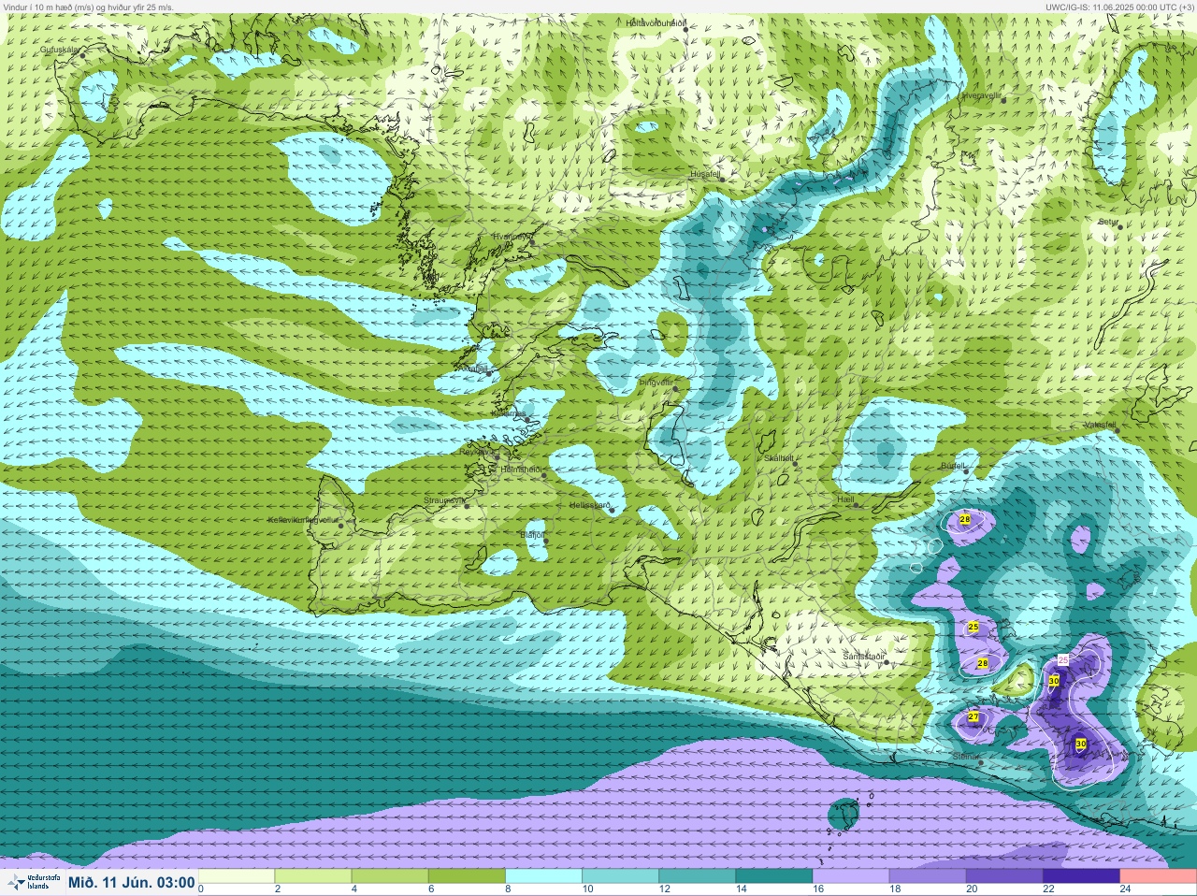The height and width of the screenshot is (896, 1197).
Task: Click the 28 gust marker just under yellow 25
Action: (x=982, y=663)
